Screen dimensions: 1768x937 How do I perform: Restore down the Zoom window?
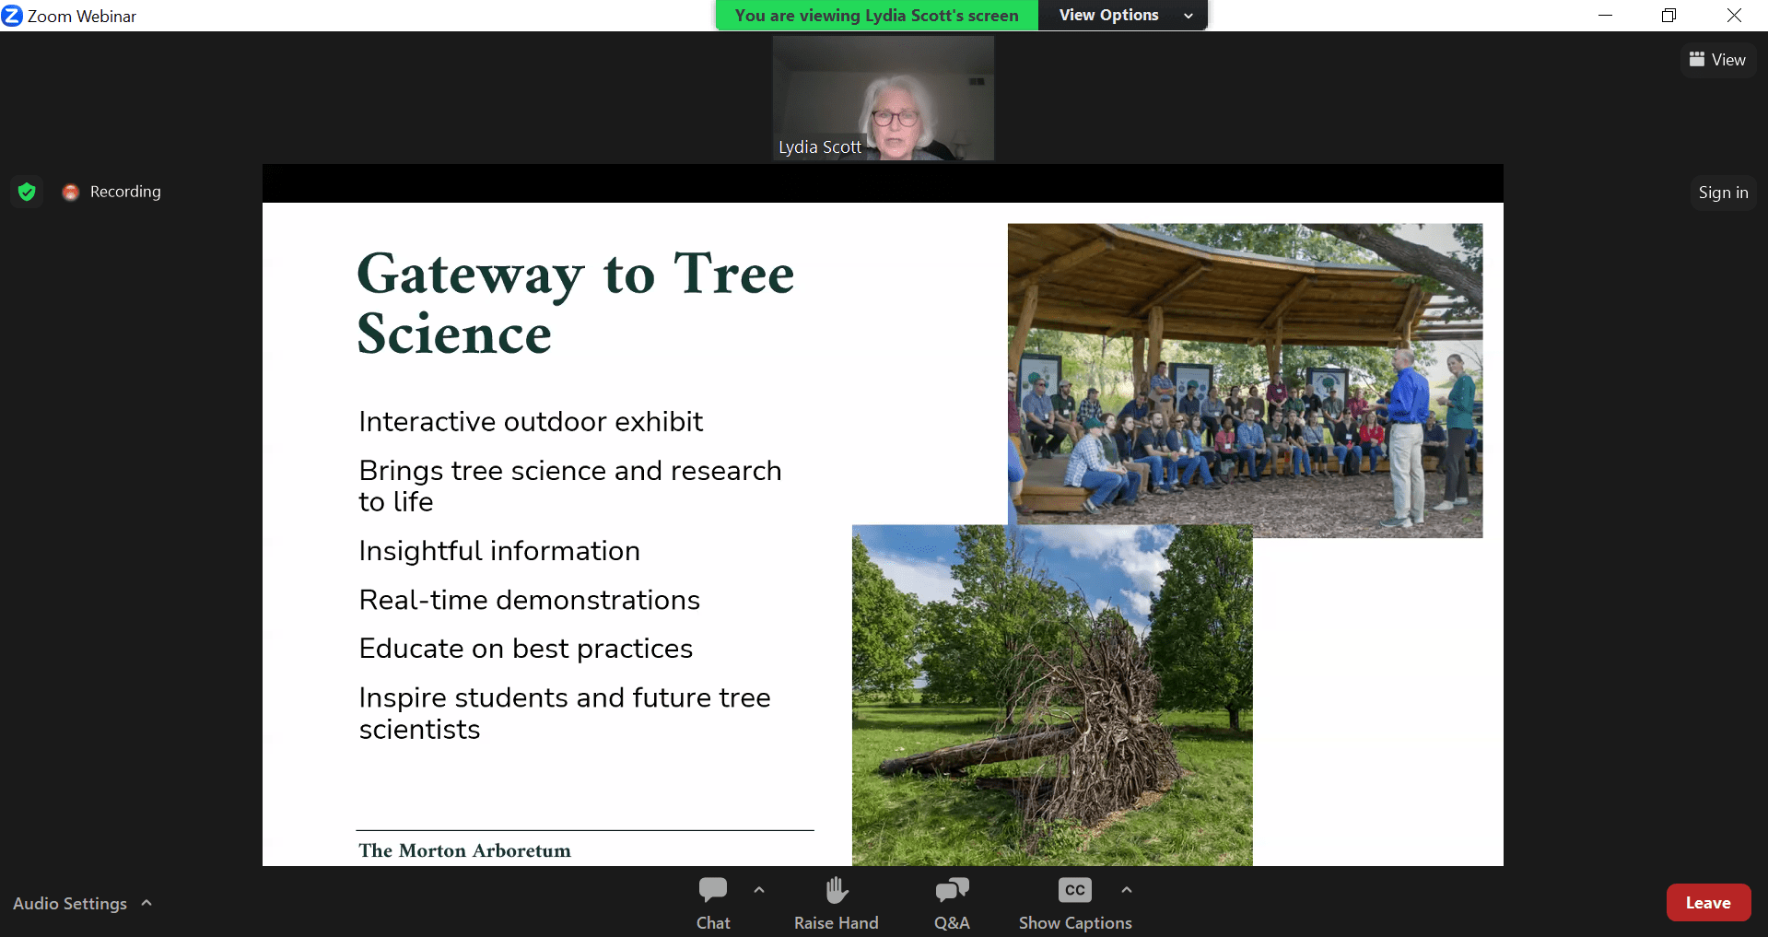pyautogui.click(x=1668, y=16)
